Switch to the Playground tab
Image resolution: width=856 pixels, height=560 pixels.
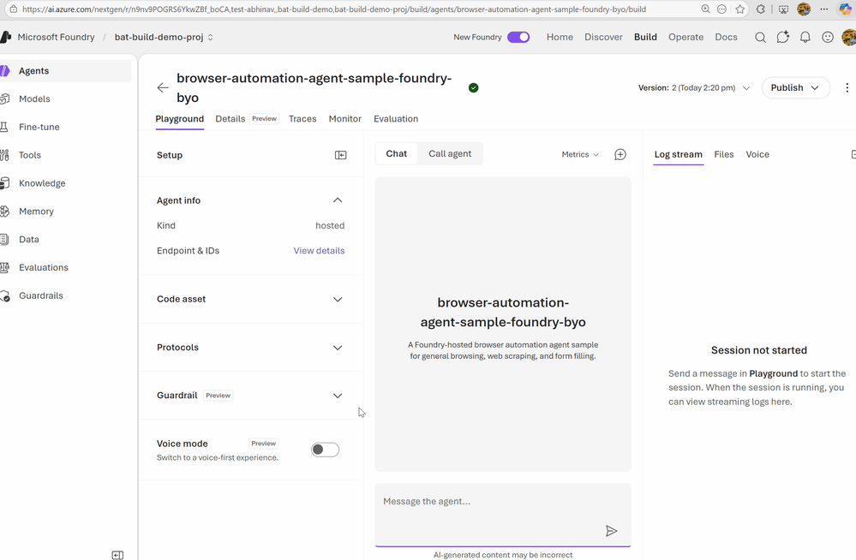pos(180,119)
